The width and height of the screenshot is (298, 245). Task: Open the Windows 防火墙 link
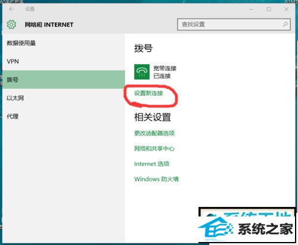(x=156, y=179)
